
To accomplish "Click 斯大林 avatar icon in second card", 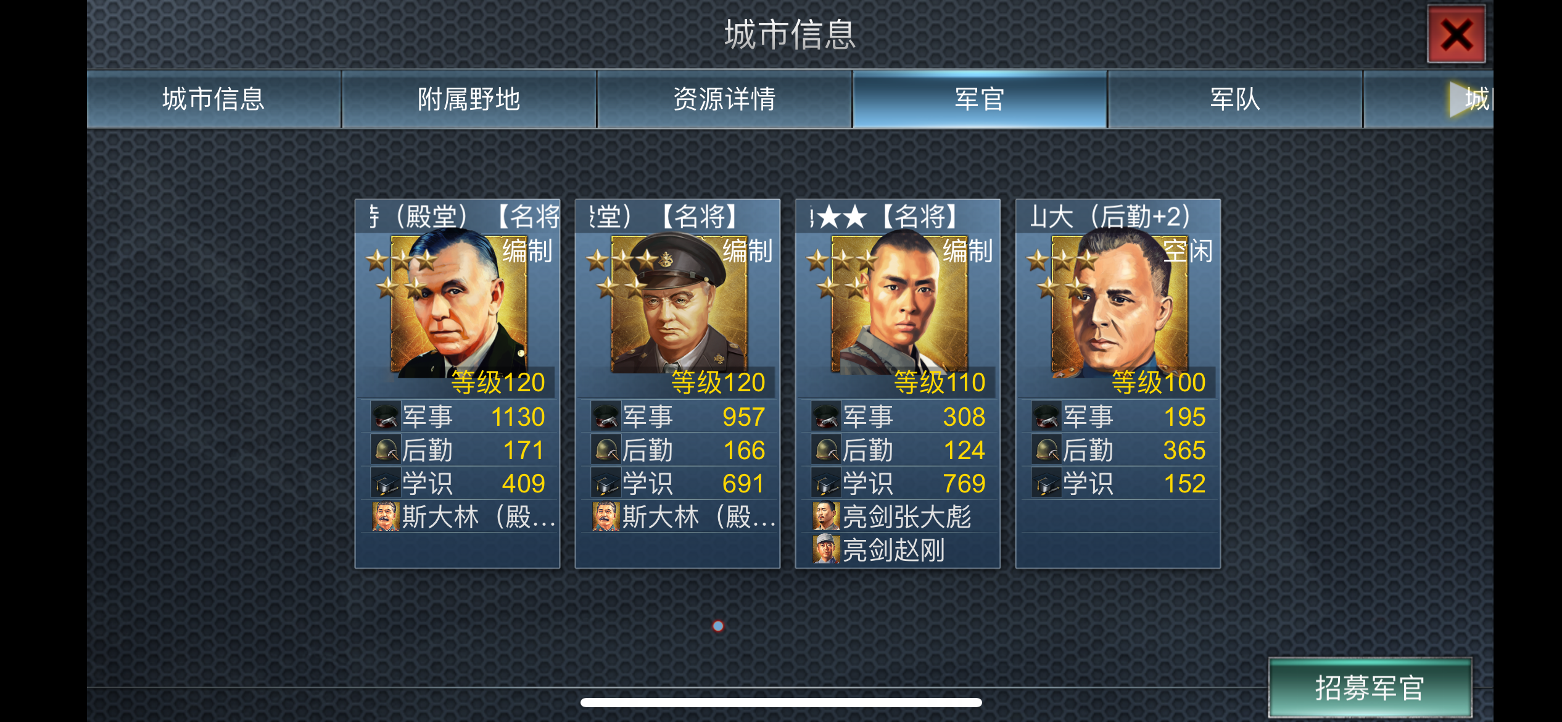I will point(606,517).
